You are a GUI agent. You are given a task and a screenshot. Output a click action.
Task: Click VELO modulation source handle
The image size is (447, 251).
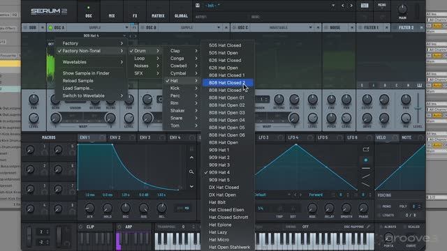tap(395, 138)
